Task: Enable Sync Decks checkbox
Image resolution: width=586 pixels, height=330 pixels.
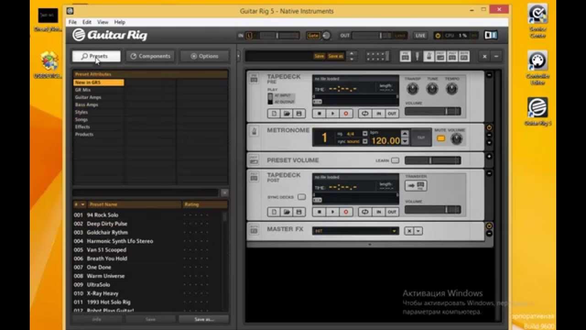Action: (x=301, y=197)
